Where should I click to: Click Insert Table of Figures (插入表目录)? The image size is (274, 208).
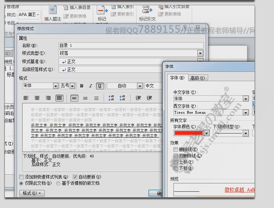coord(77,8)
